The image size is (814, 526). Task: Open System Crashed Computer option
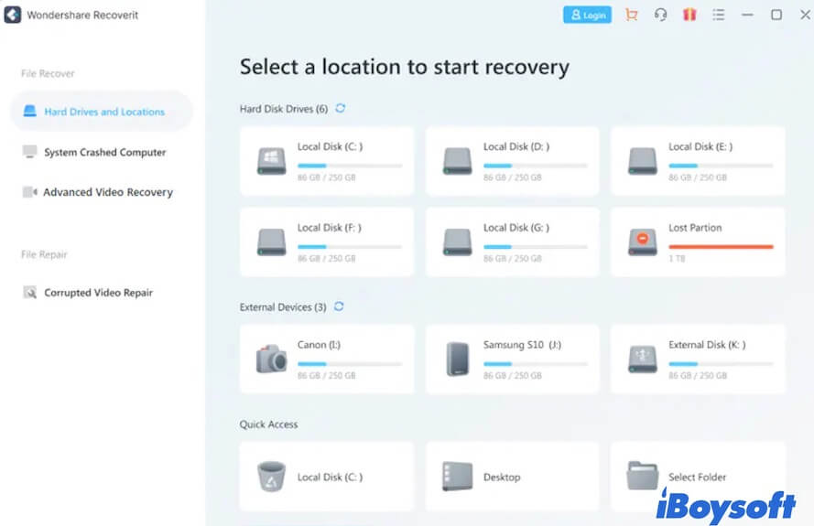(105, 152)
